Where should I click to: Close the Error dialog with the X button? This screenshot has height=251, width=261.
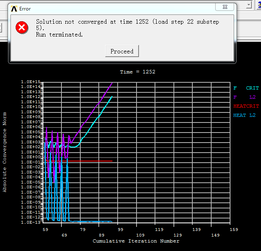pos(225,7)
